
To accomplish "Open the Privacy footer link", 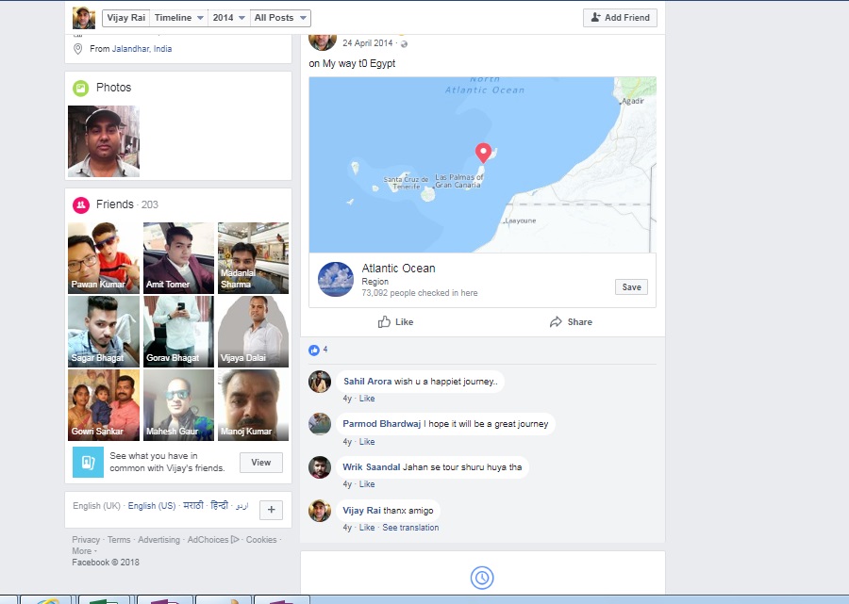I will coord(86,540).
